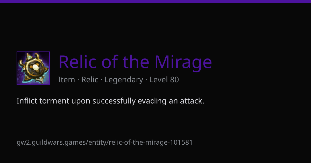Click the relic-of-the-mirage-101581 URL segment
This screenshot has width=311, height=163.
pos(151,142)
